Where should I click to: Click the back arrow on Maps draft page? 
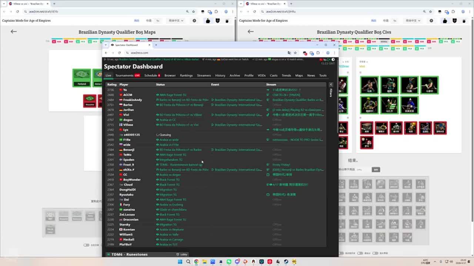pyautogui.click(x=14, y=31)
